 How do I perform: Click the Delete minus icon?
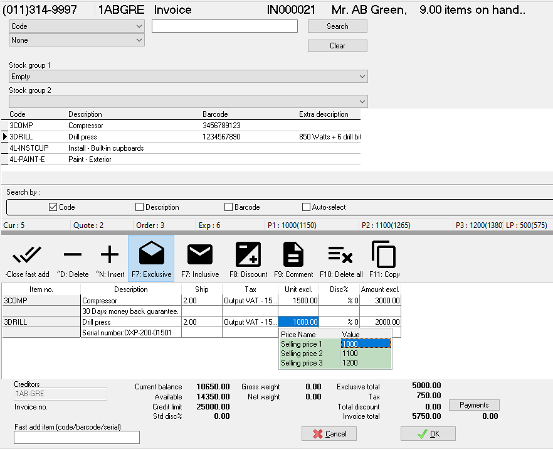coord(73,254)
